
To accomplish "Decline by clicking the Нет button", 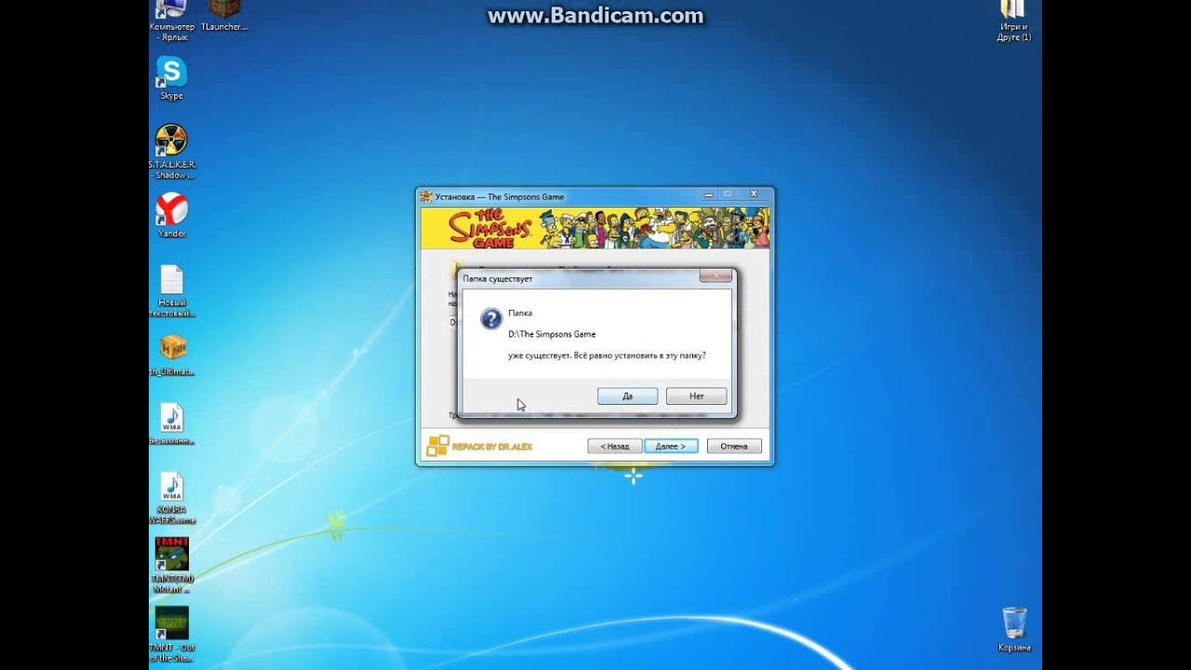I will point(696,396).
